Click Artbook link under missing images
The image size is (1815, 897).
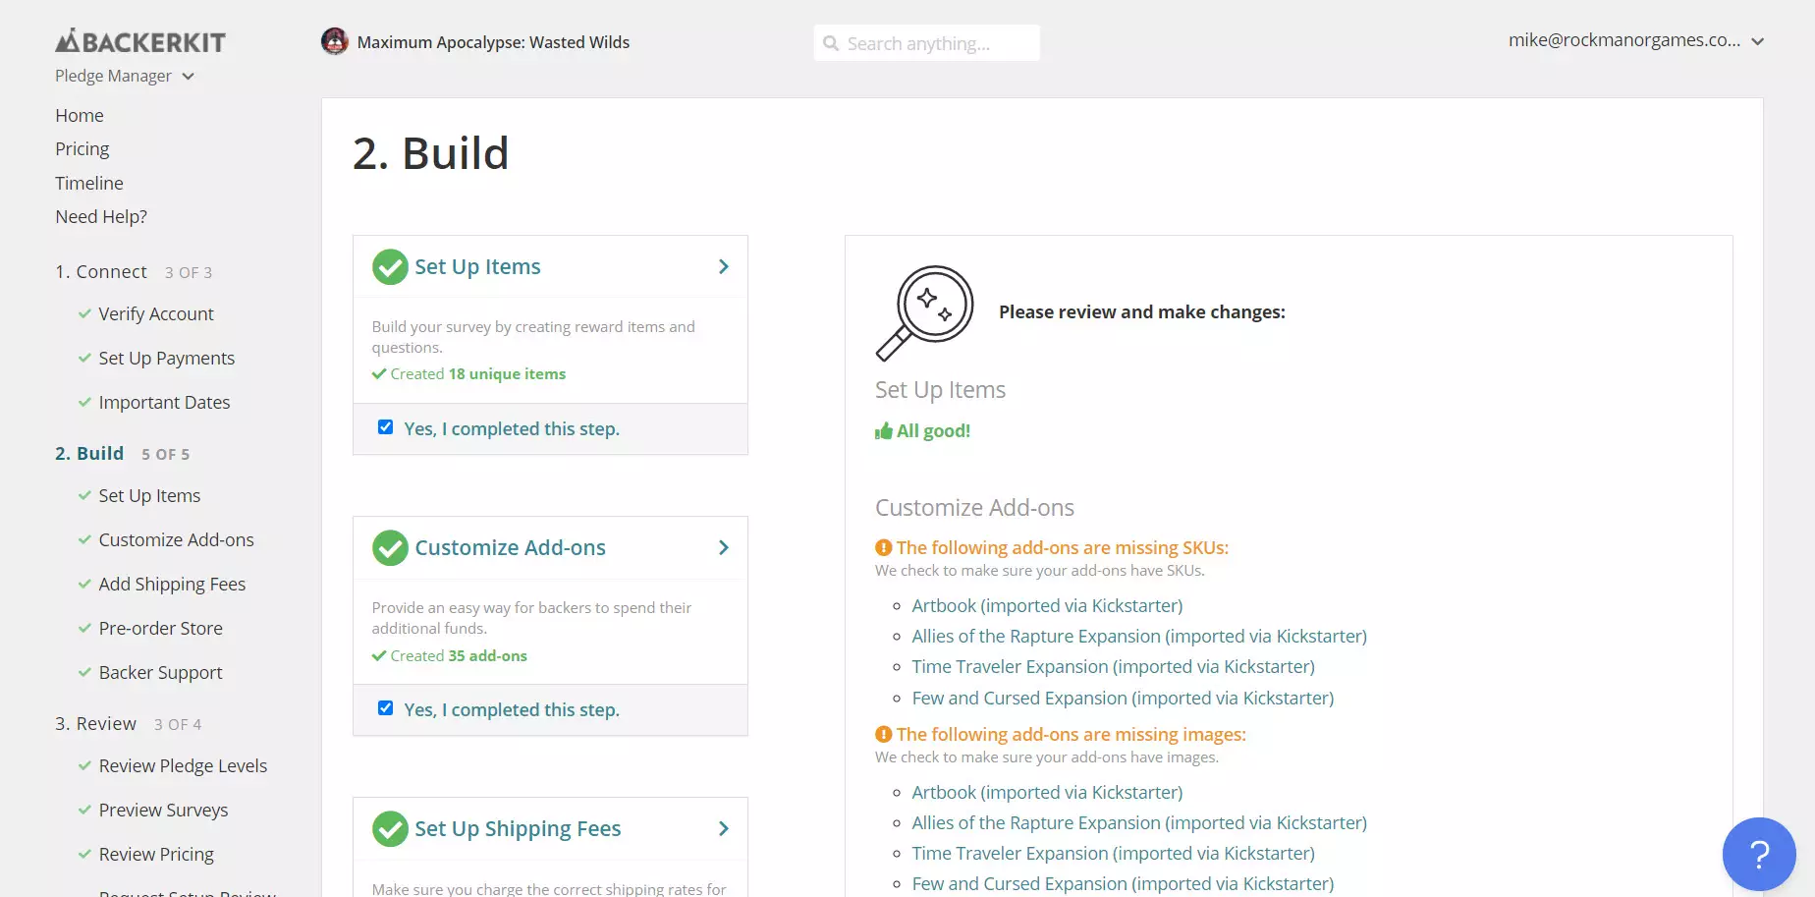[1047, 792]
